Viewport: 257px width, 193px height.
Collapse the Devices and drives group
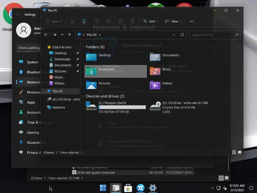coord(84,96)
